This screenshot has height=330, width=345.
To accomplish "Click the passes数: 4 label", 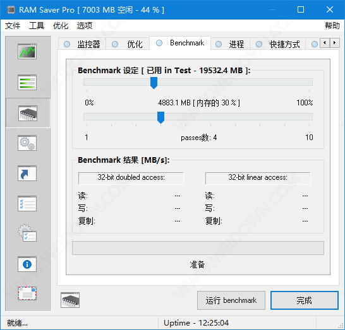I will click(x=199, y=138).
